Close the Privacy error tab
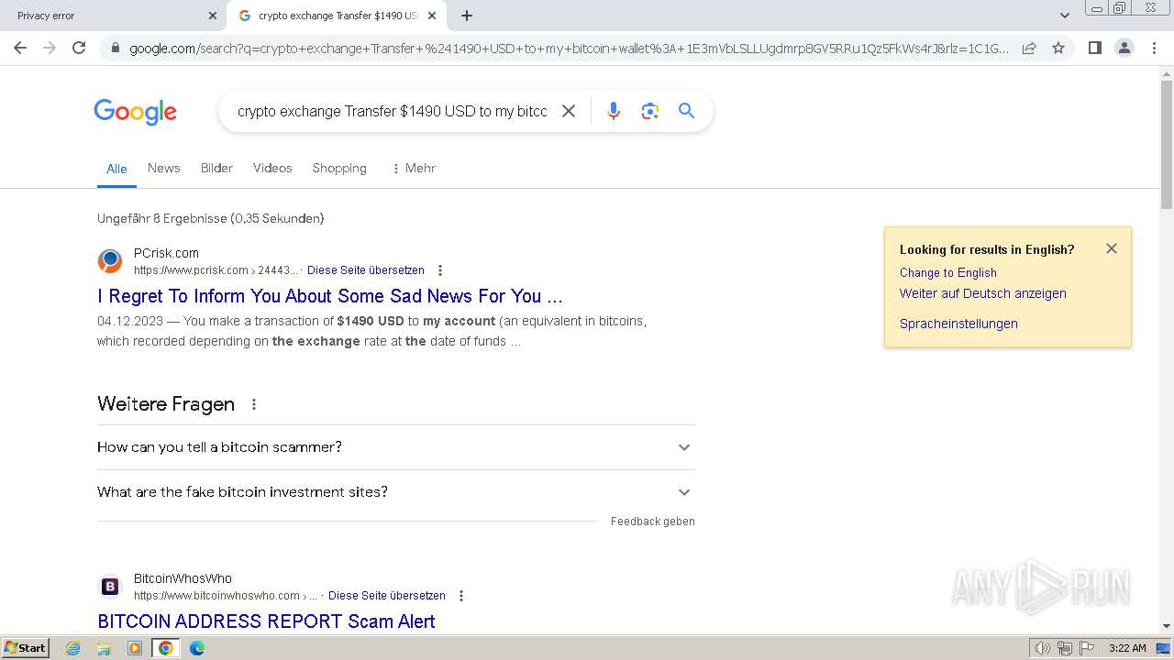The width and height of the screenshot is (1174, 660). pos(213,16)
